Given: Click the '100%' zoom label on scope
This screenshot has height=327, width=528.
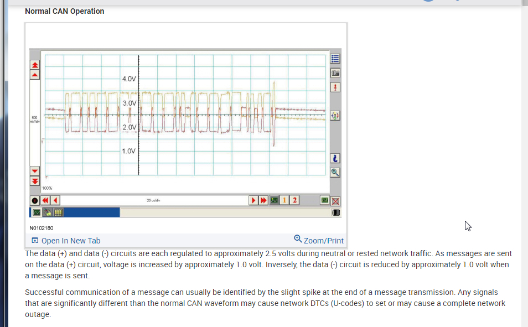Looking at the screenshot, I should [x=47, y=188].
